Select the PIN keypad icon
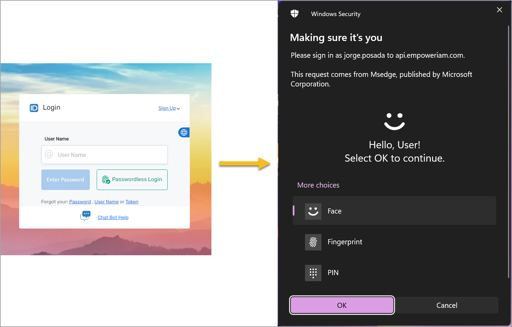 point(313,273)
